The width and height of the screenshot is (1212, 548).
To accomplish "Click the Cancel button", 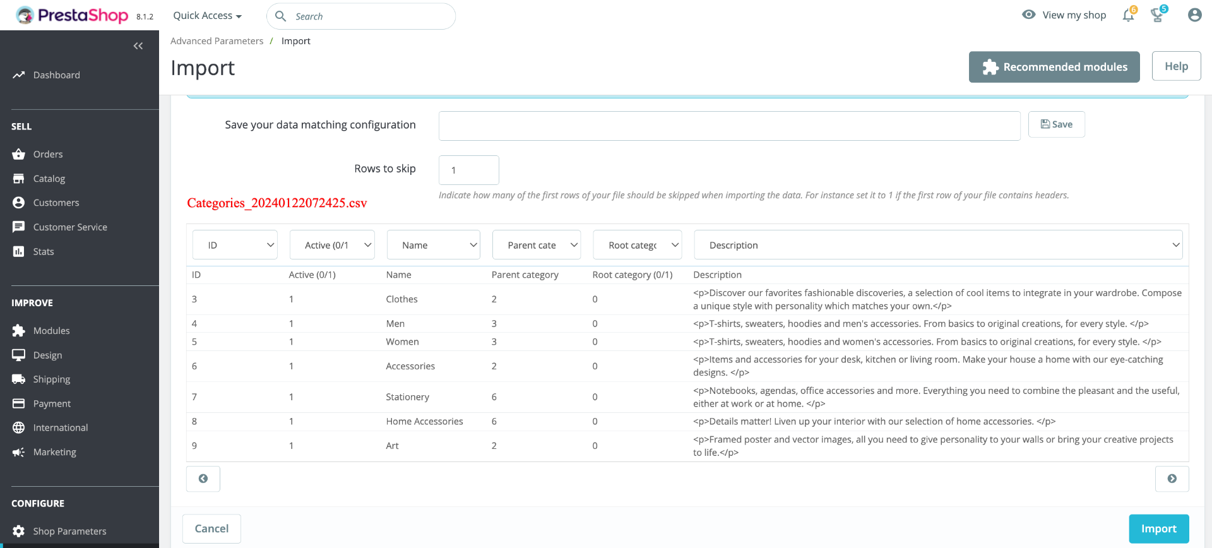I will (x=211, y=528).
